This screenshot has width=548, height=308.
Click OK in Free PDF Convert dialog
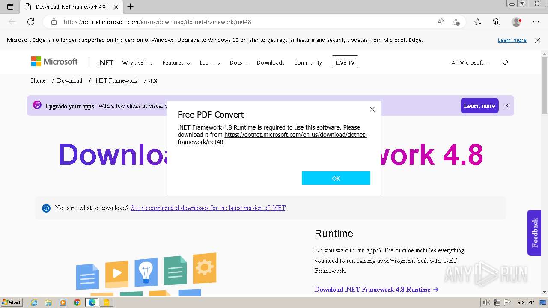click(x=336, y=178)
